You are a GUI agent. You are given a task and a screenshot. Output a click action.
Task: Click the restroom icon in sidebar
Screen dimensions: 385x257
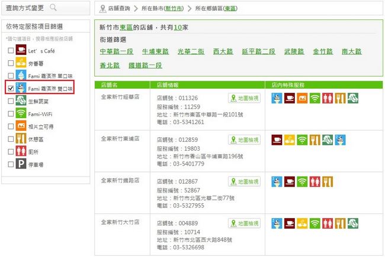click(x=21, y=151)
